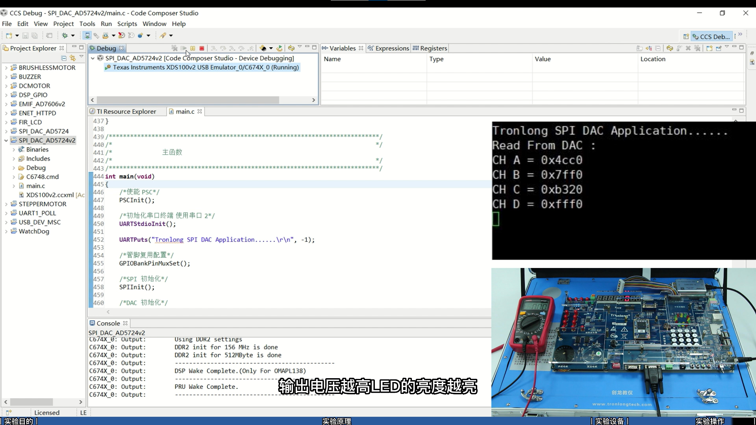Switch to the Expressions tab
This screenshot has height=425, width=756.
(388, 48)
